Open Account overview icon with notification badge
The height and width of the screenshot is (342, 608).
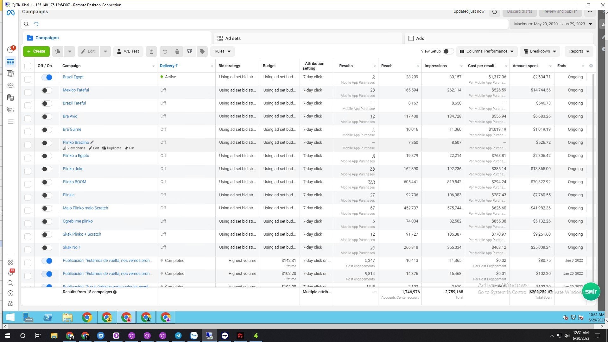click(x=10, y=50)
